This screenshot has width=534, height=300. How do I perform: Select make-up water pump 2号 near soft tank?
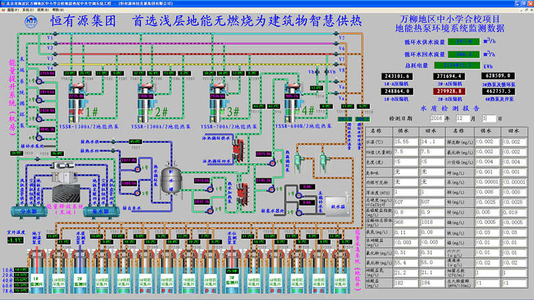tap(299, 213)
